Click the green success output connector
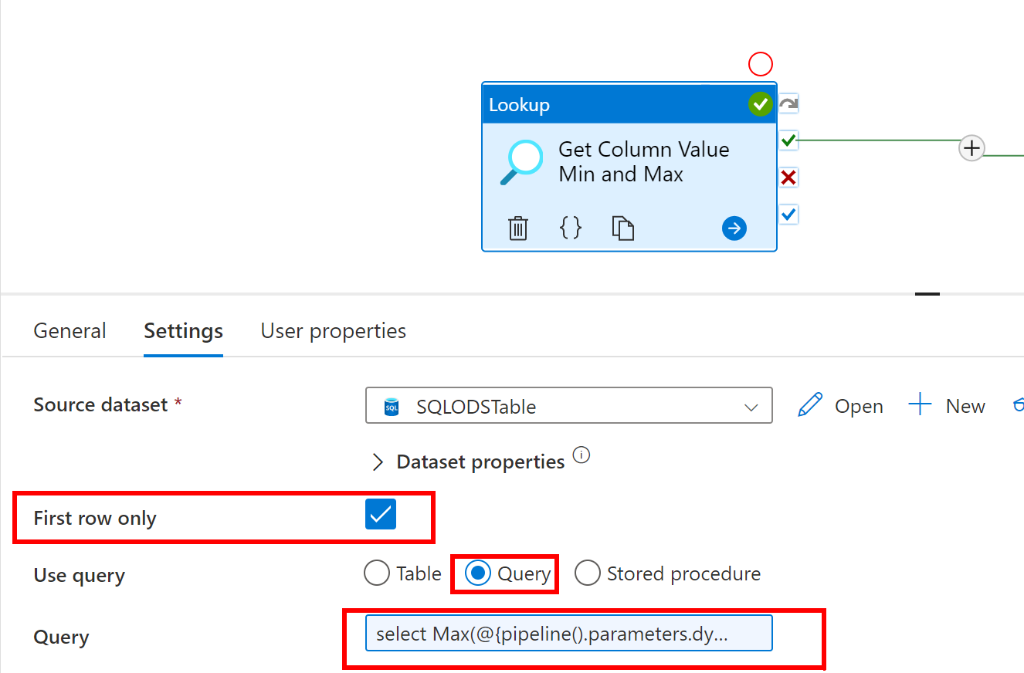This screenshot has width=1024, height=673. click(788, 140)
